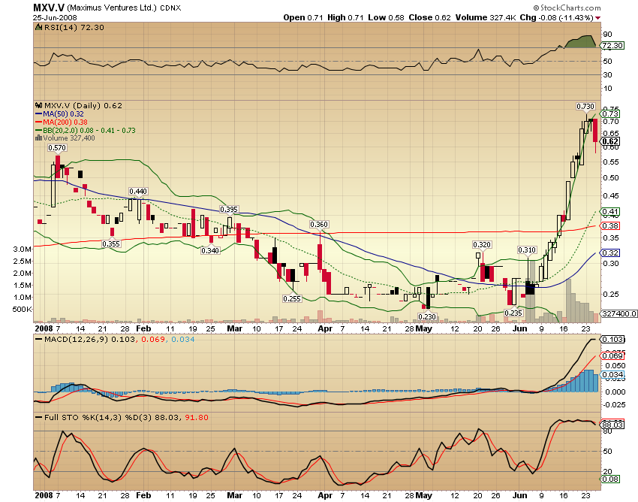Click the High 0.71 value
The image size is (638, 502).
click(x=345, y=17)
